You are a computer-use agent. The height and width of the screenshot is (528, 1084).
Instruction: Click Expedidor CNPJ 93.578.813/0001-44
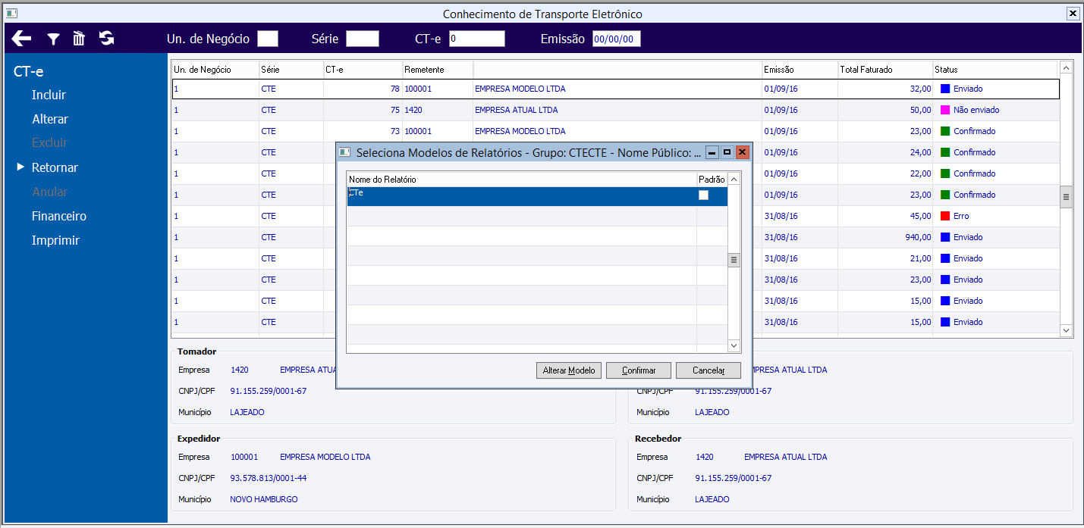click(269, 478)
